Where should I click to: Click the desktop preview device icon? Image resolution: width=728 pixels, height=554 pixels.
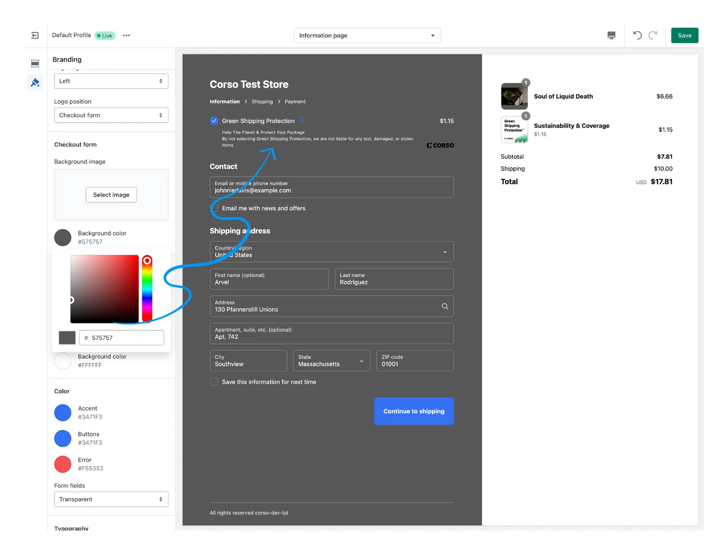tap(611, 36)
